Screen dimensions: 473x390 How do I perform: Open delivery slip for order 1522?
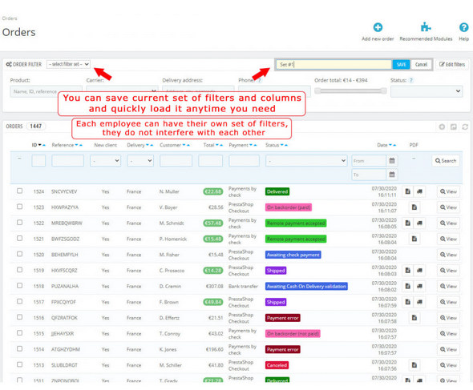[419, 223]
